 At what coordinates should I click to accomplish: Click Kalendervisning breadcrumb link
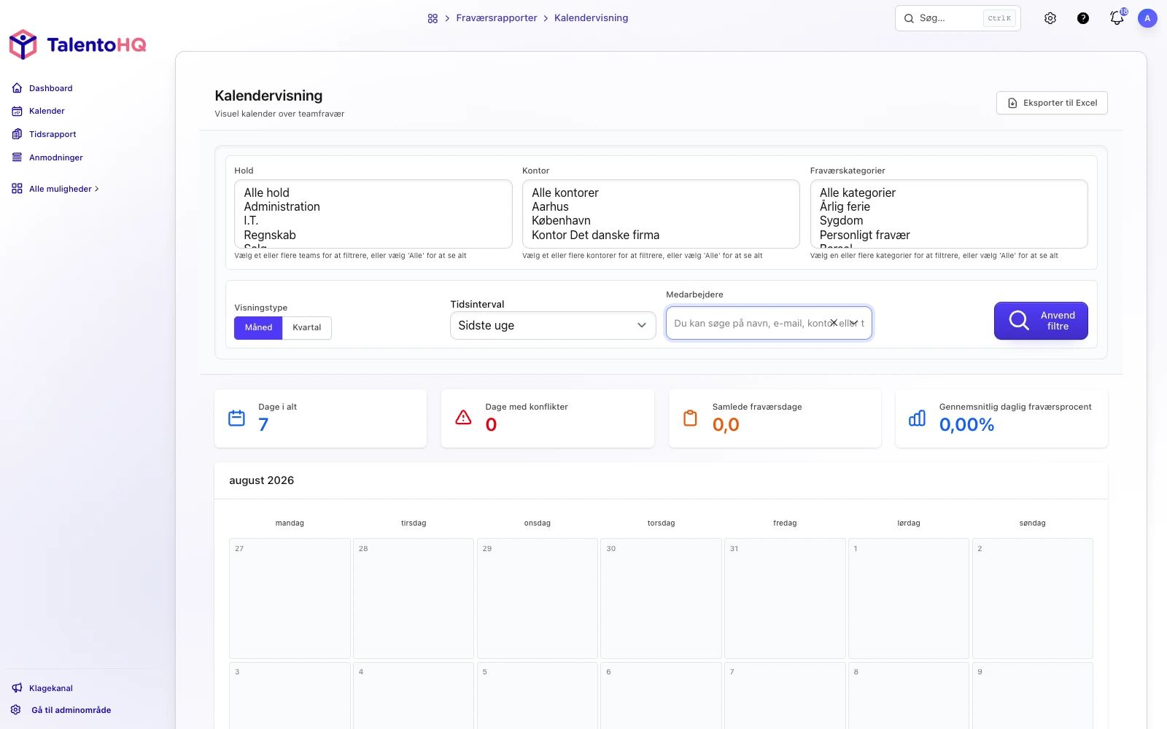(591, 18)
